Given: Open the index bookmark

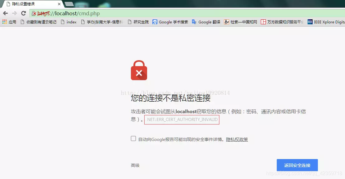Looking at the screenshot, I should [x=69, y=22].
